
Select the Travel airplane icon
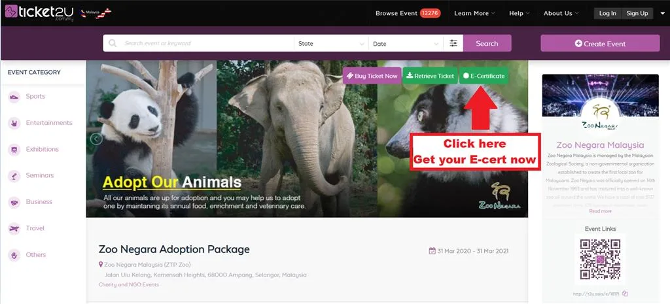(x=14, y=229)
